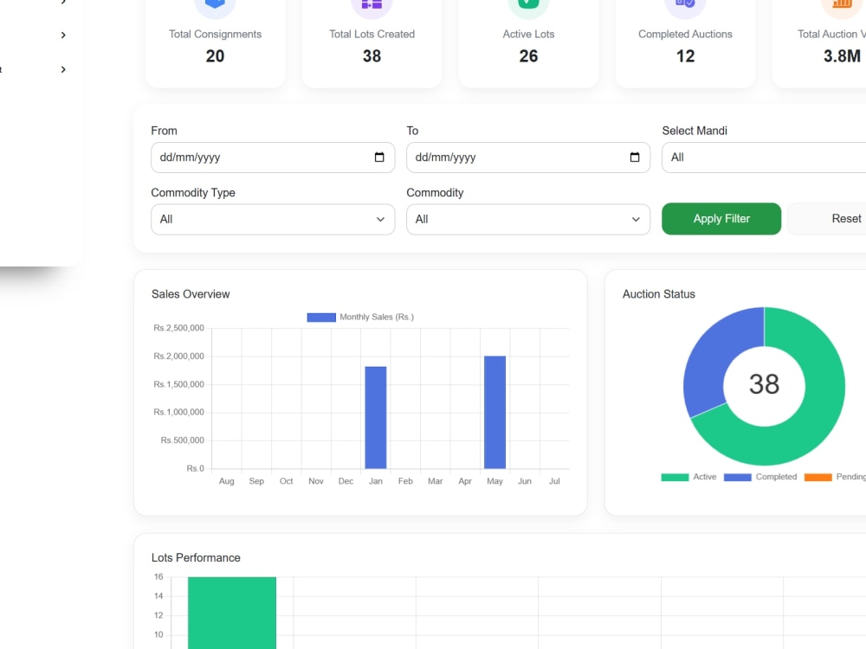This screenshot has height=649, width=866.
Task: Click the 38 total in the donut center
Action: click(764, 384)
